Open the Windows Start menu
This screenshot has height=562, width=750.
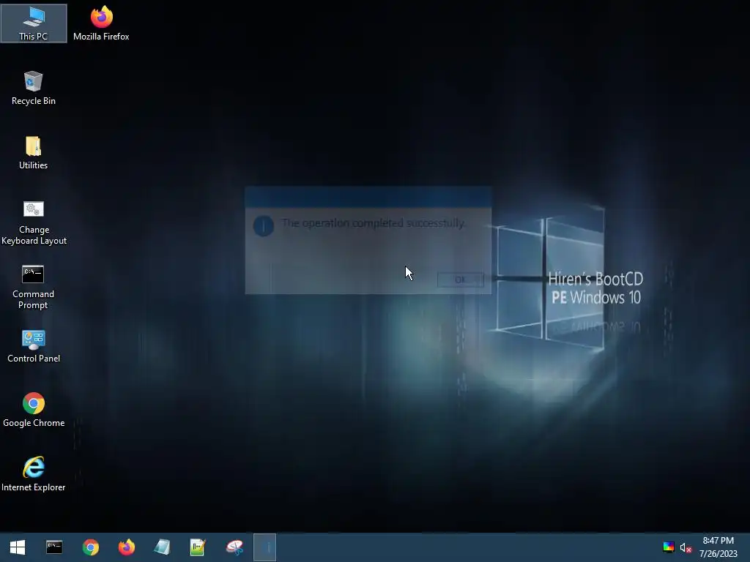(x=18, y=547)
